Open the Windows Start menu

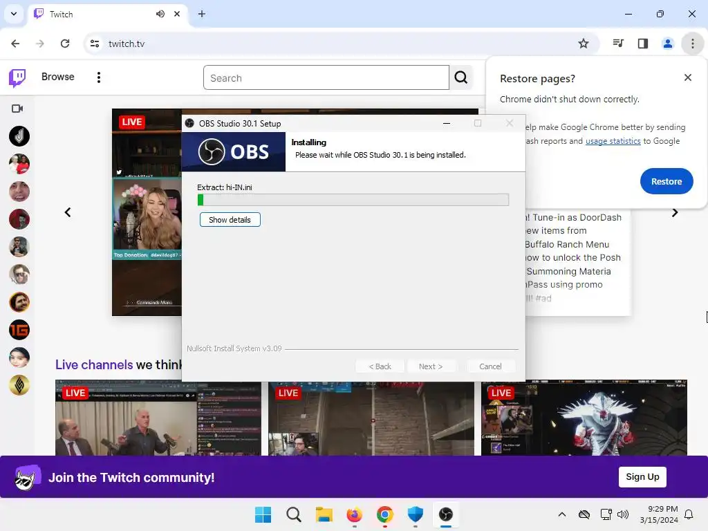tap(263, 514)
